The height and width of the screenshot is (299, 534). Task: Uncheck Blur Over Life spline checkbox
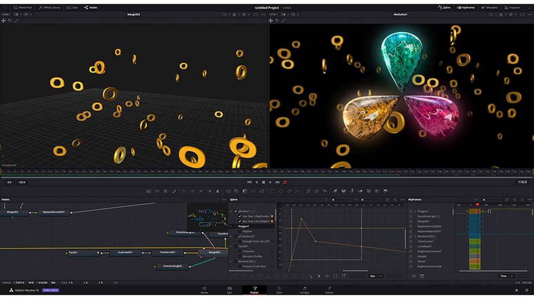tap(240, 221)
